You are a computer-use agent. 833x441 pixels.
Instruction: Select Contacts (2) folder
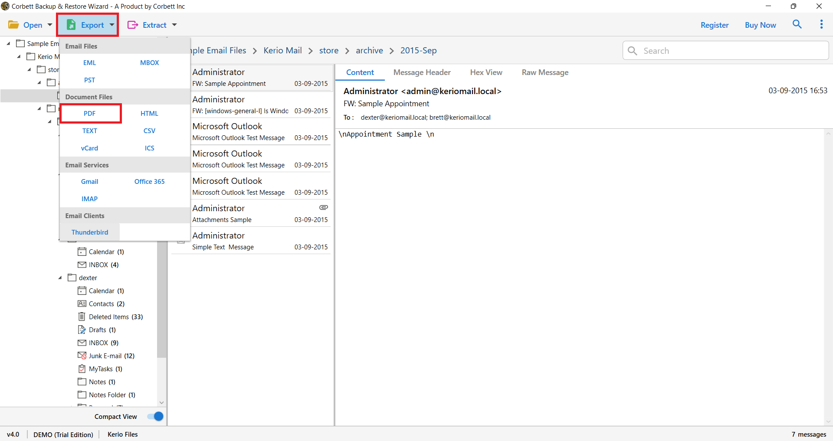click(107, 304)
